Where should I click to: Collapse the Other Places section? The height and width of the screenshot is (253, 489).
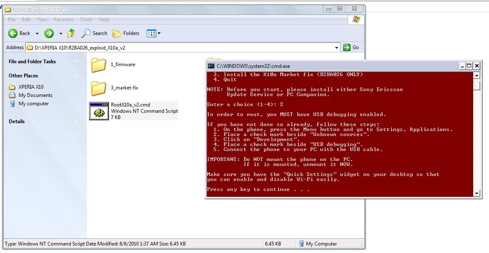click(77, 75)
